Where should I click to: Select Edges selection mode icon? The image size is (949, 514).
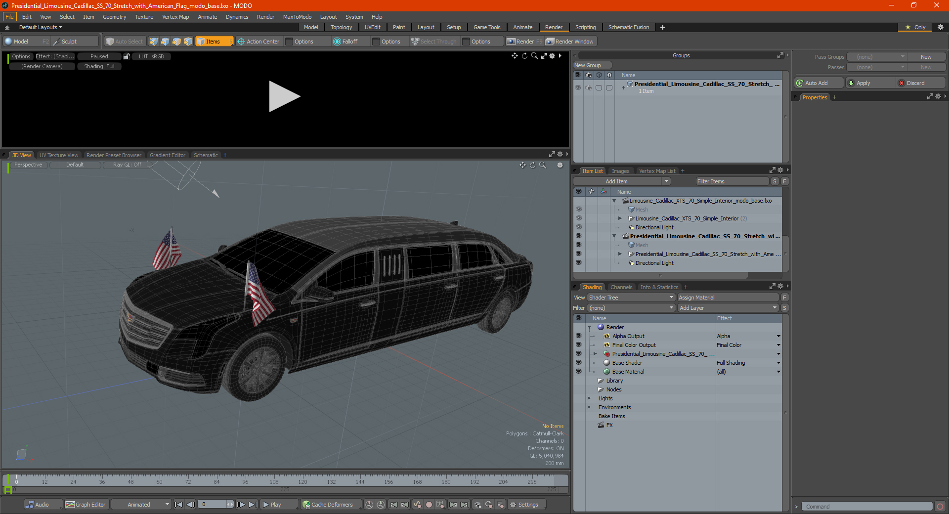point(165,42)
